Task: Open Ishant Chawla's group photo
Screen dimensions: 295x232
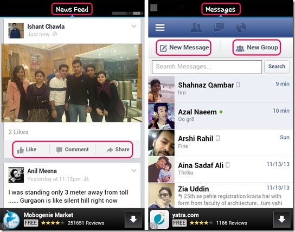Action: [x=72, y=83]
